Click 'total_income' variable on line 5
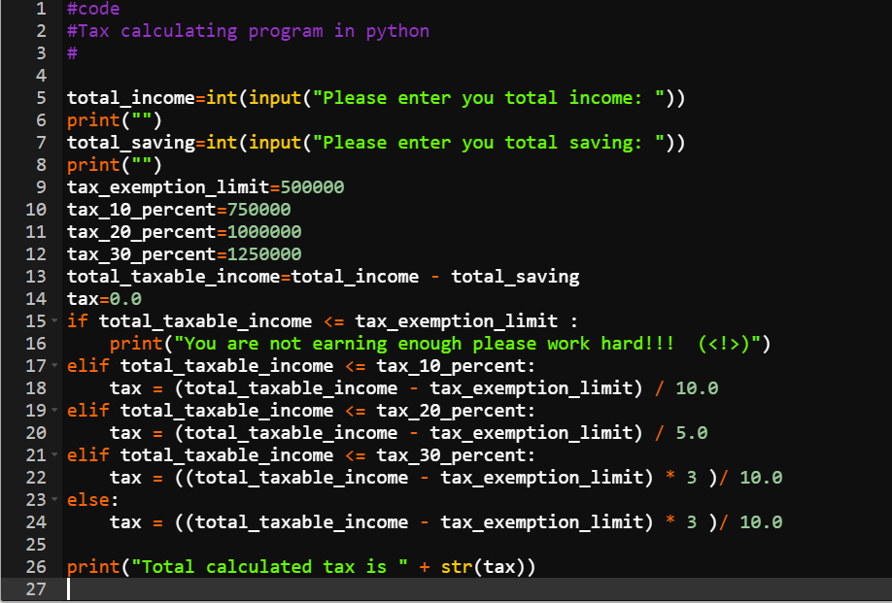The width and height of the screenshot is (892, 603). 131,98
